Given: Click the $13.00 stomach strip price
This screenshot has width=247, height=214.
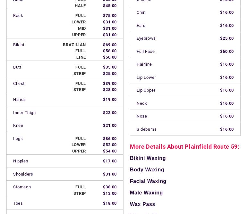Looking at the screenshot, I should coord(110,193).
